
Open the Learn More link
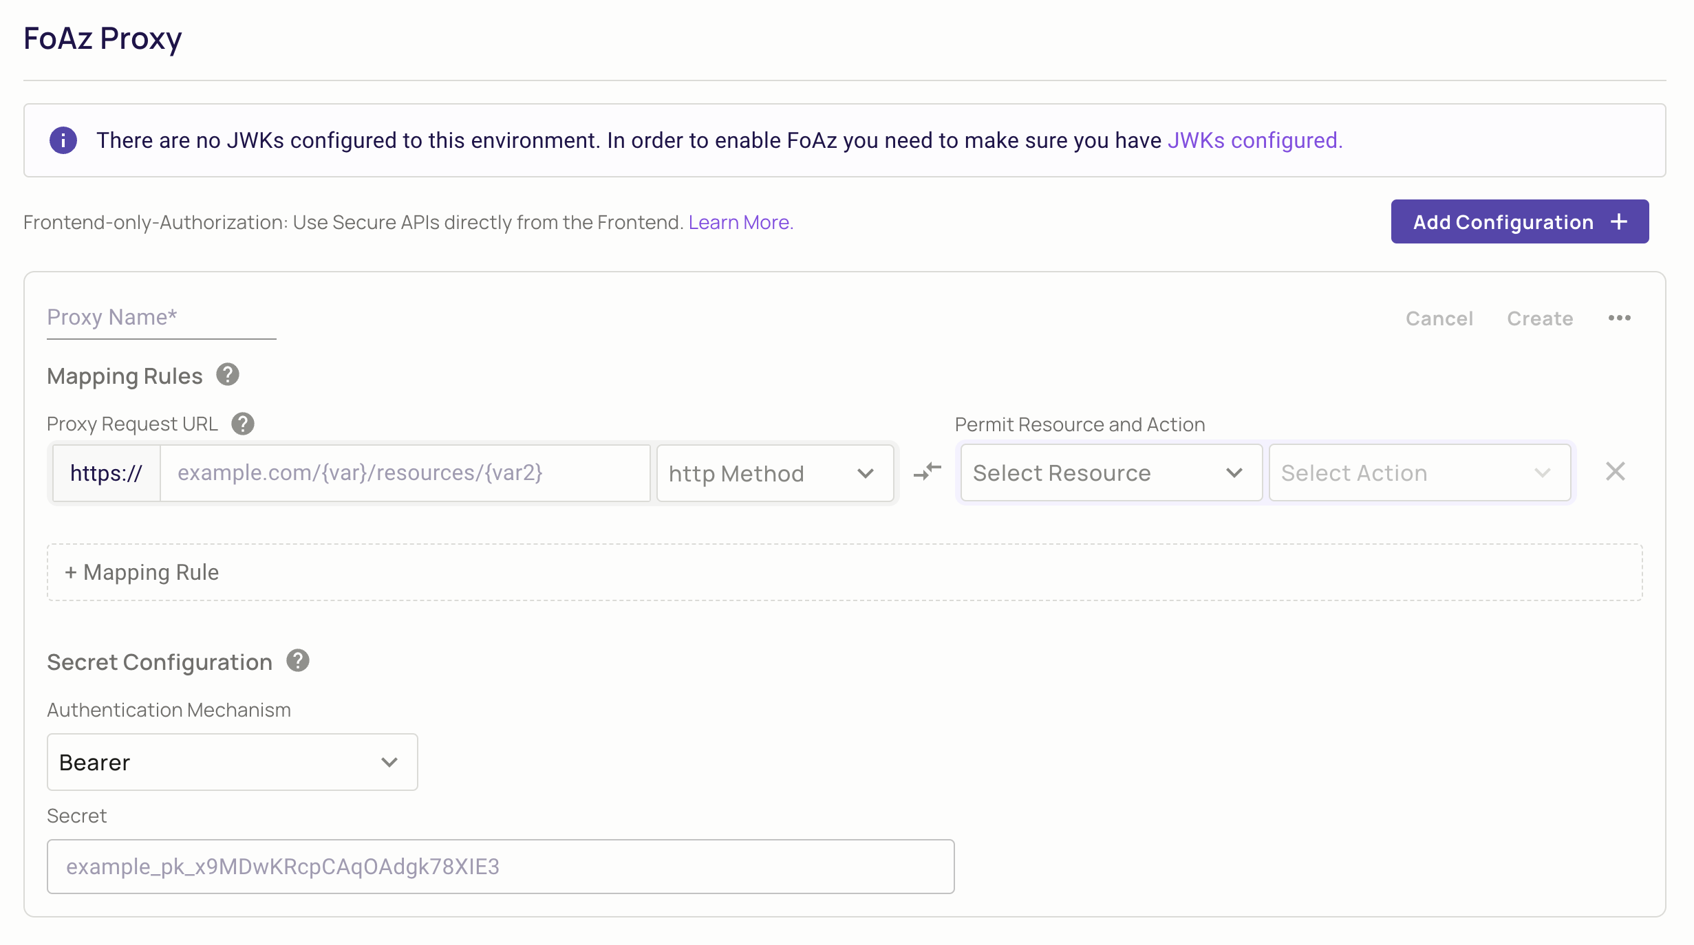740,222
